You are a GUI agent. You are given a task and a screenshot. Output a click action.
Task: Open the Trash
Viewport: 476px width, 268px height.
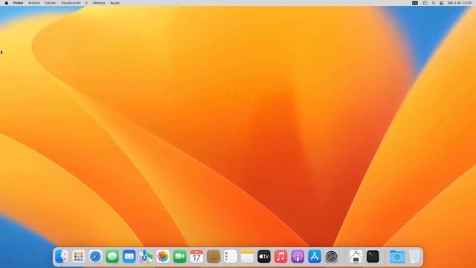pos(414,257)
